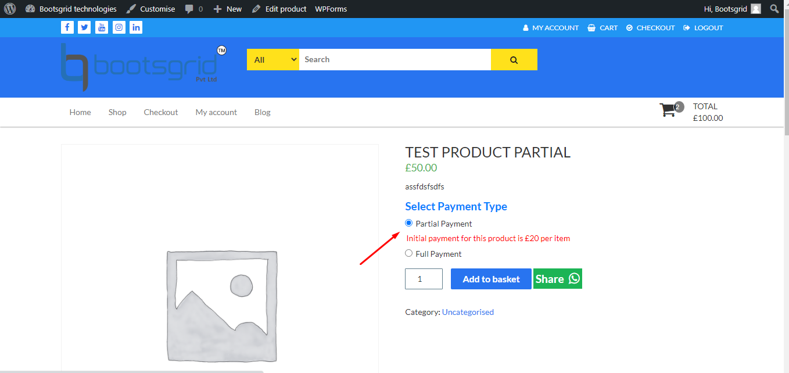Click the TEST PRODUCT PARTIAL title
Screen dimensions: 789x373
point(488,152)
